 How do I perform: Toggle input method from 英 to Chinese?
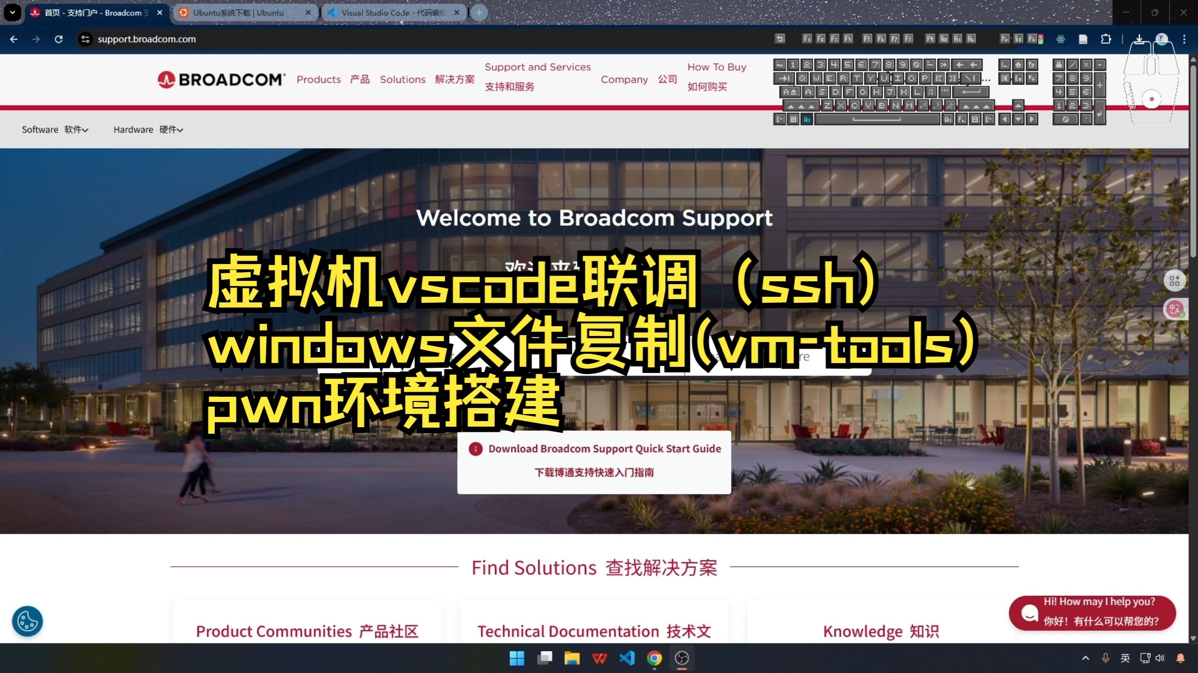(x=1125, y=658)
